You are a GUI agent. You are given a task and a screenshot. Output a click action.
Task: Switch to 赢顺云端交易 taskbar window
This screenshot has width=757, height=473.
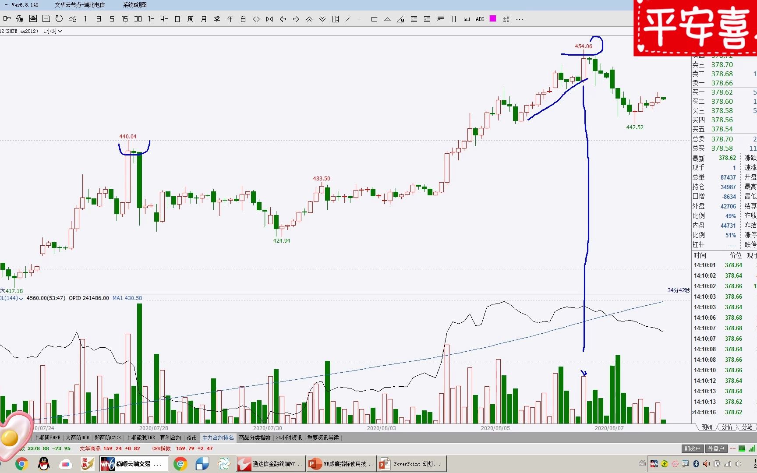point(134,464)
